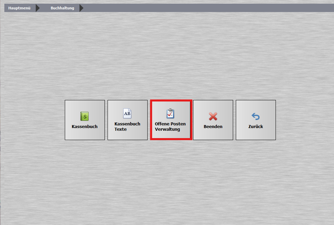Go back with the Zurück button

[x=256, y=120]
